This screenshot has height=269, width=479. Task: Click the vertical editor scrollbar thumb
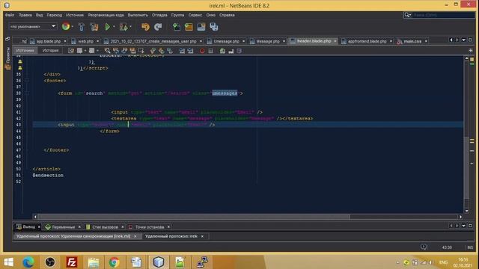(466, 167)
